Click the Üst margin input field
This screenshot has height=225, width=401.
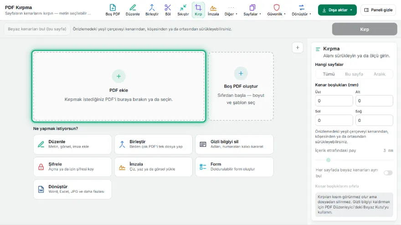click(x=334, y=101)
